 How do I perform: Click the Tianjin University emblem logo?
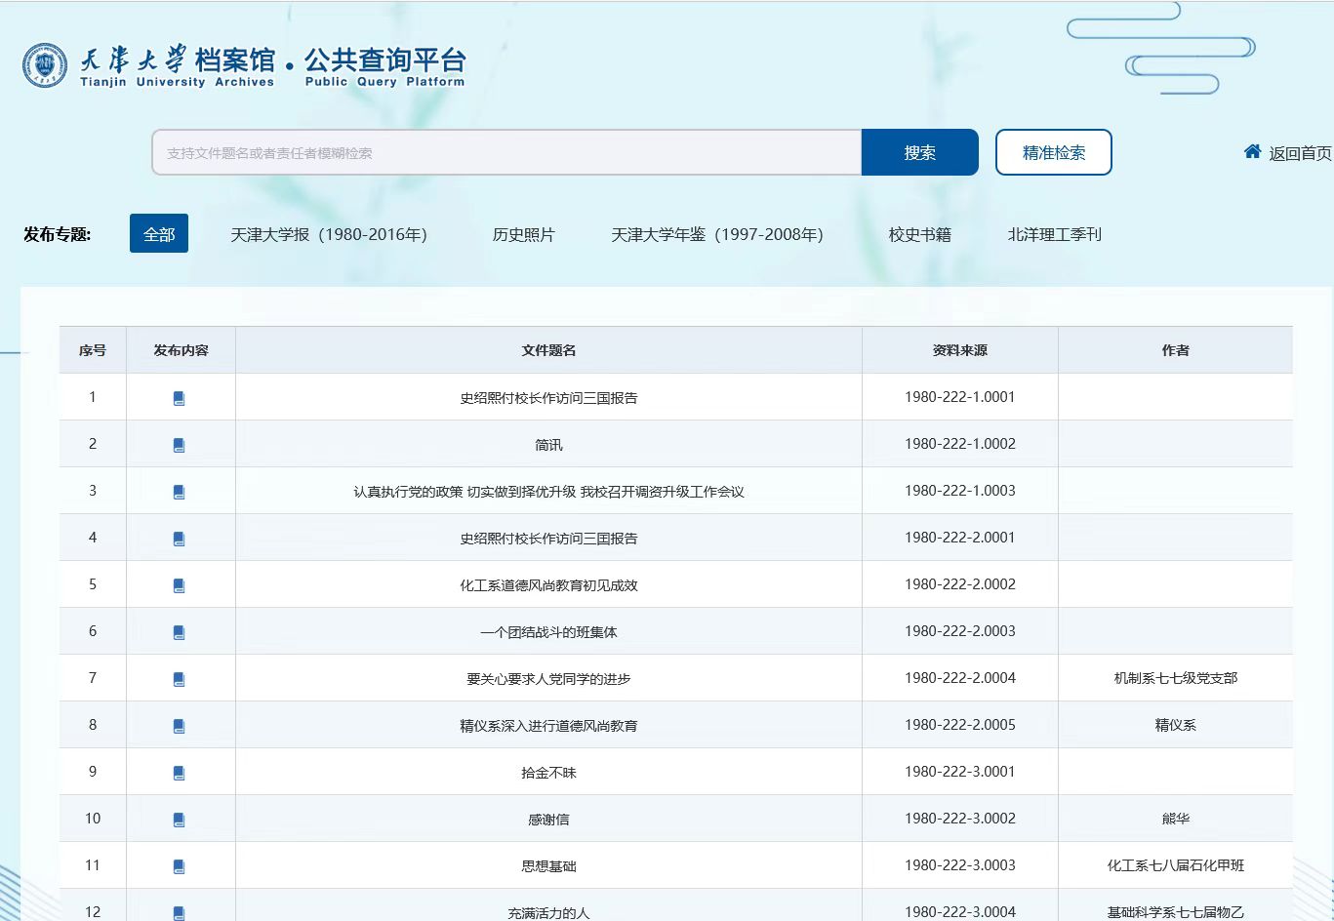[45, 65]
